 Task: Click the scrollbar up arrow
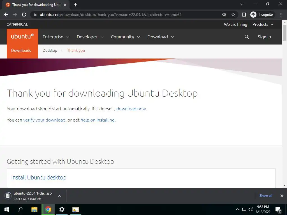(x=284, y=22)
